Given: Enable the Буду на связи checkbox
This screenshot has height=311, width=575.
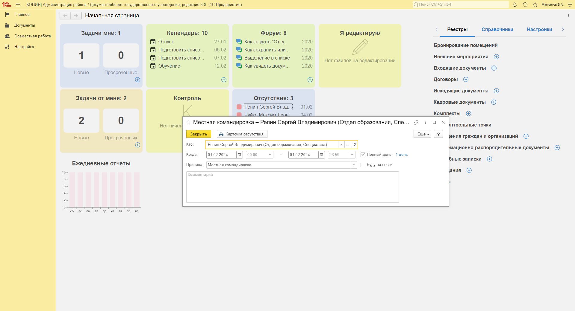Looking at the screenshot, I should pos(363,165).
